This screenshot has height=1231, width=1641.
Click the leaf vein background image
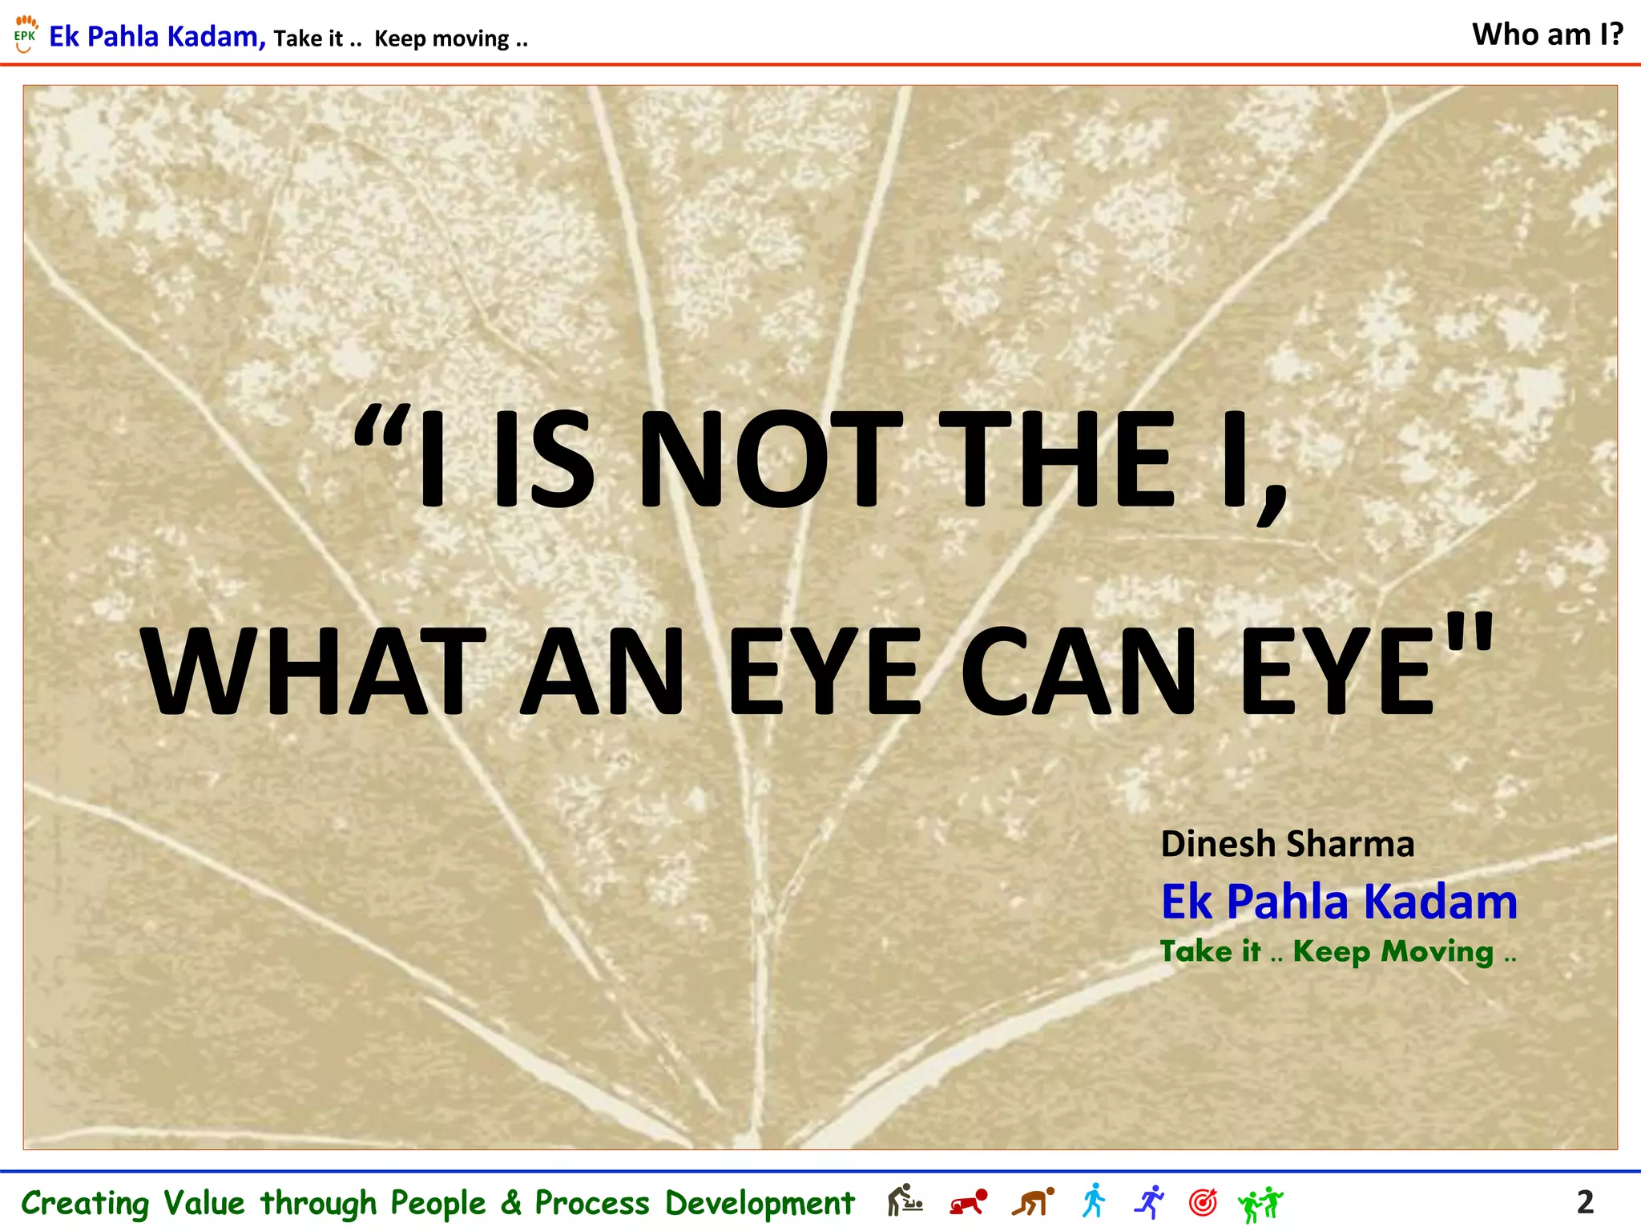point(820,617)
